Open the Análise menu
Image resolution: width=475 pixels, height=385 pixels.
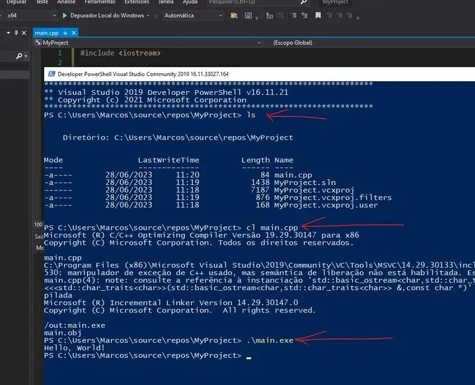pos(66,2)
